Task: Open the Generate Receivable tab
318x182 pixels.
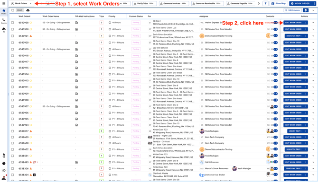Action: (207, 3)
